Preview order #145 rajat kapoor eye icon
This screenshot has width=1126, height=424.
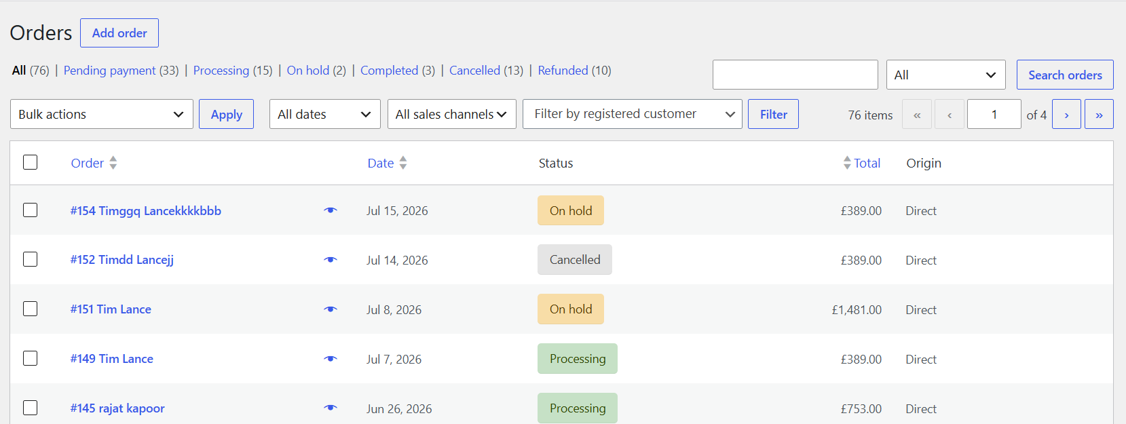(x=331, y=408)
